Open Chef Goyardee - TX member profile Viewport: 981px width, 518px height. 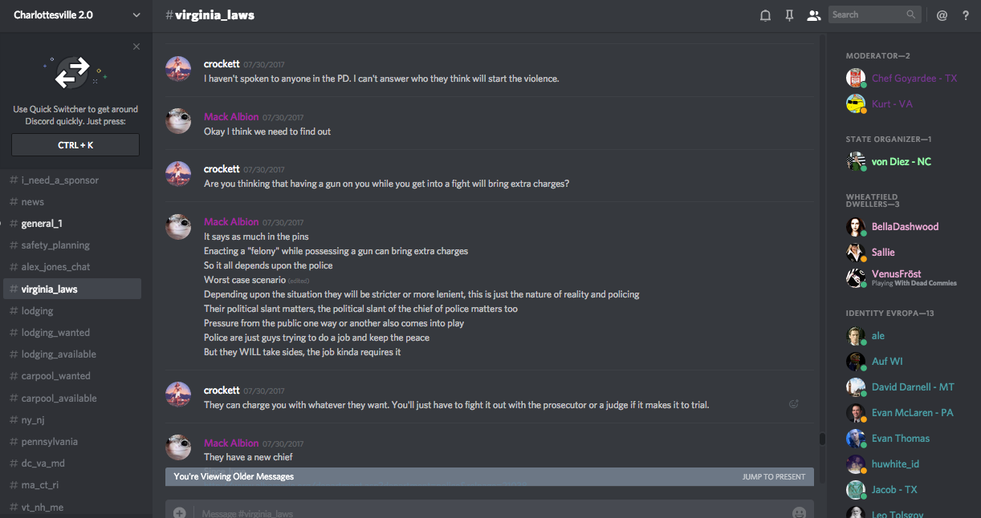pos(914,79)
